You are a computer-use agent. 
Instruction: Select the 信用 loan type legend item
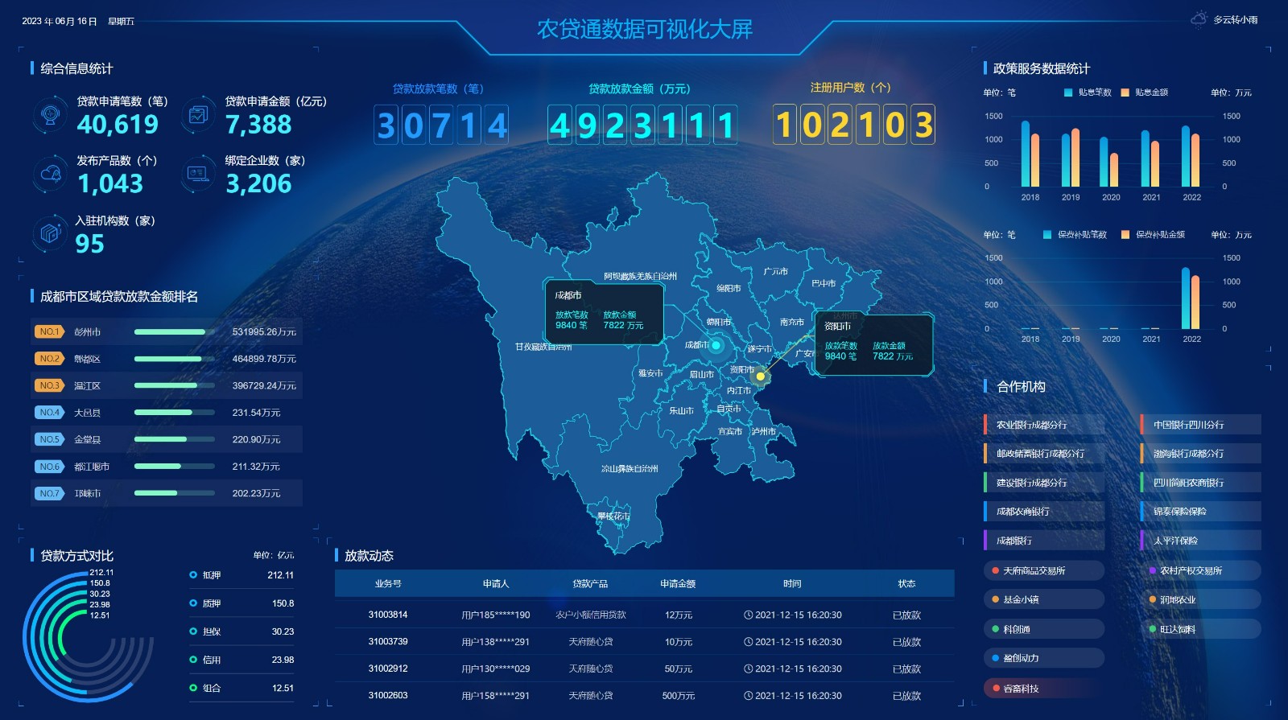[211, 660]
